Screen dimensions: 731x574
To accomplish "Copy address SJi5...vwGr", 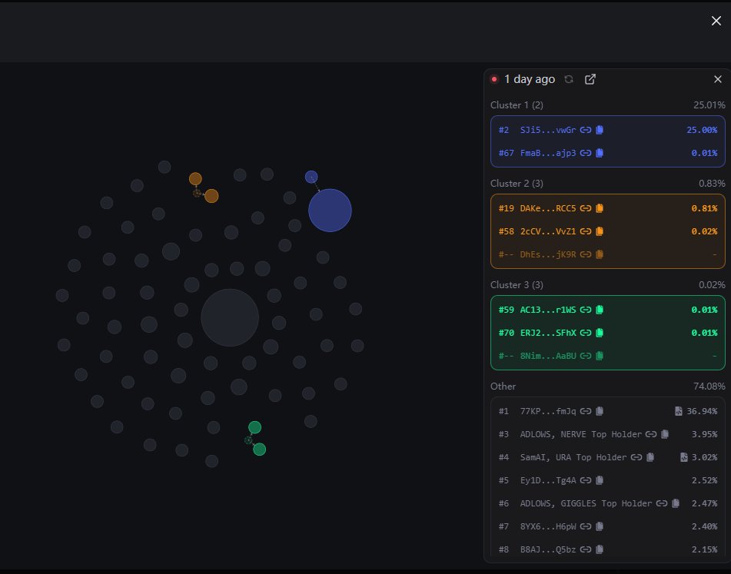I will 600,130.
